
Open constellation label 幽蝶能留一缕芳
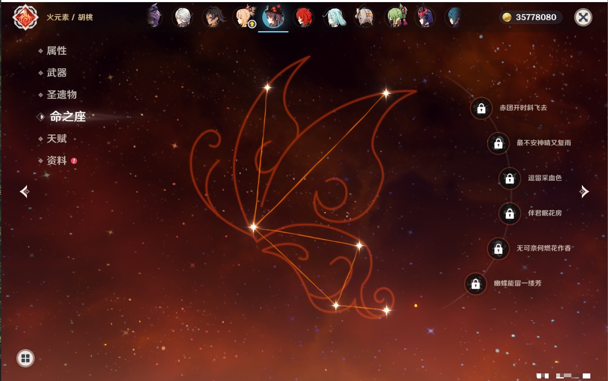coord(518,283)
